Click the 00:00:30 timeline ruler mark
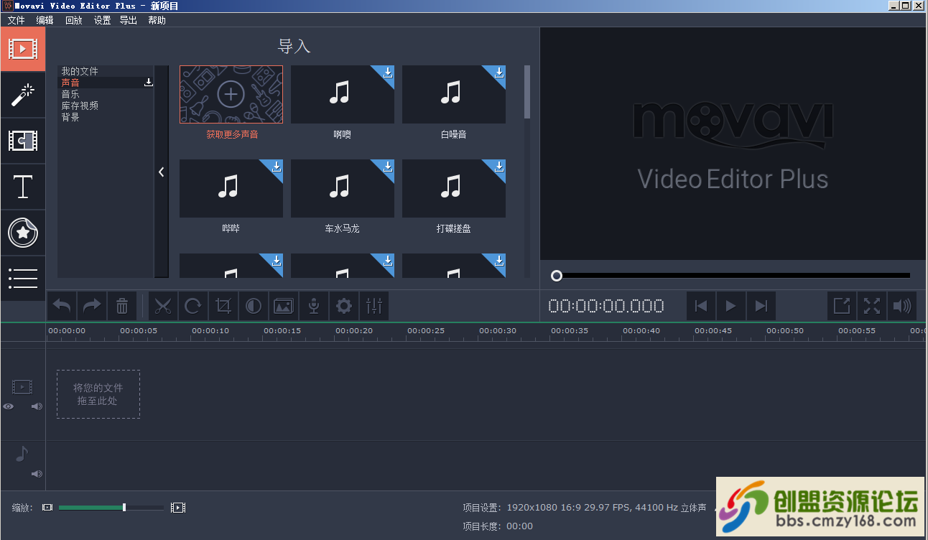 tap(498, 330)
